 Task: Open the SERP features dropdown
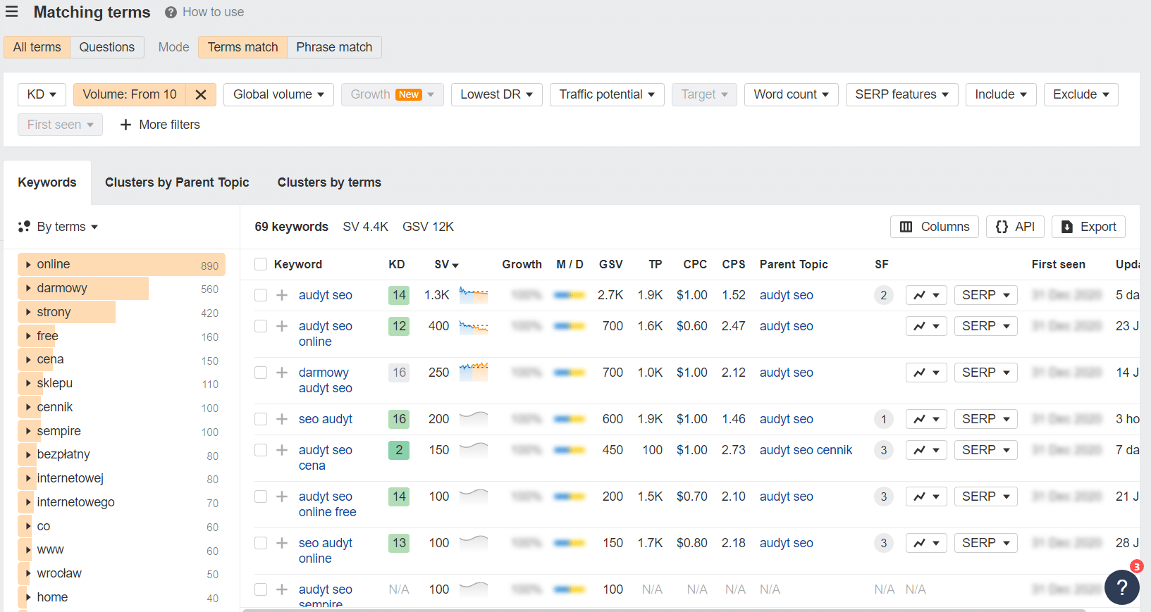tap(901, 94)
